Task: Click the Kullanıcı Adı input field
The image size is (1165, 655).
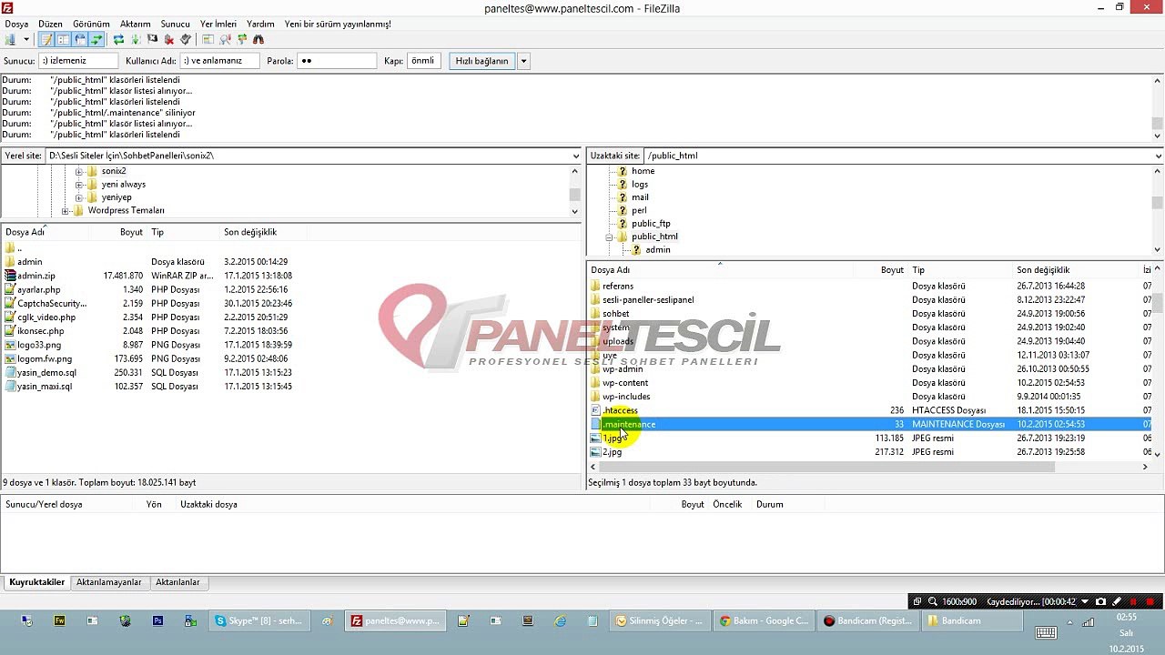Action: pyautogui.click(x=219, y=61)
